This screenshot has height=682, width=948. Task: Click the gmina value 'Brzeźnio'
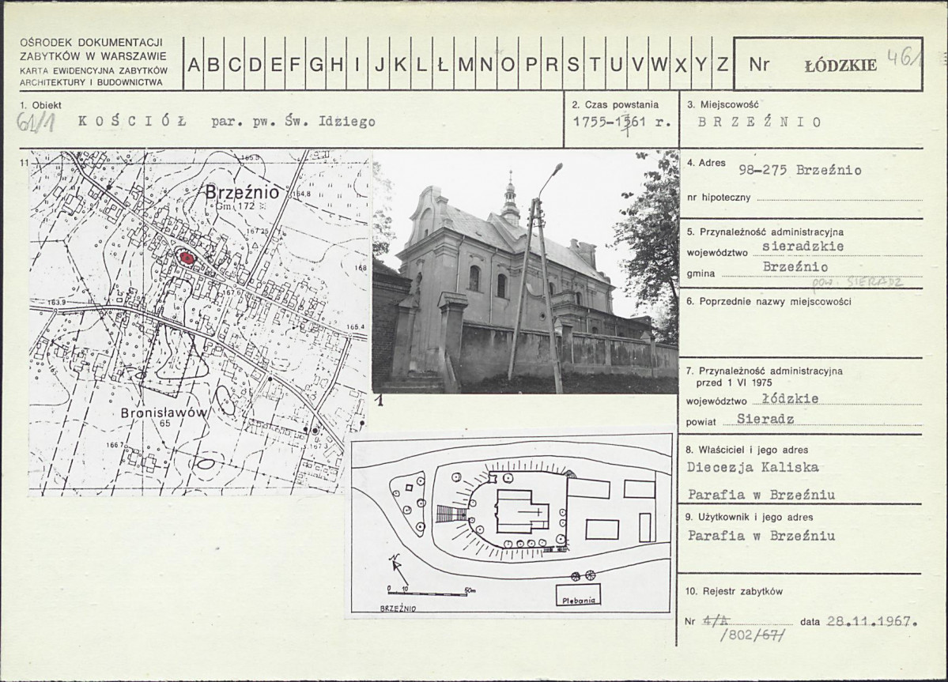(x=795, y=266)
